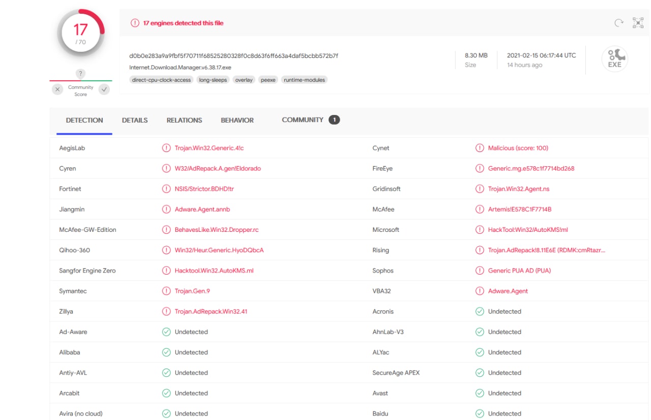Click Adware.Agent.annb Jiangmin result

click(x=202, y=209)
